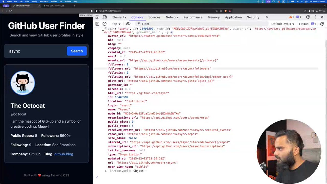Select the Security tab

click(x=253, y=17)
